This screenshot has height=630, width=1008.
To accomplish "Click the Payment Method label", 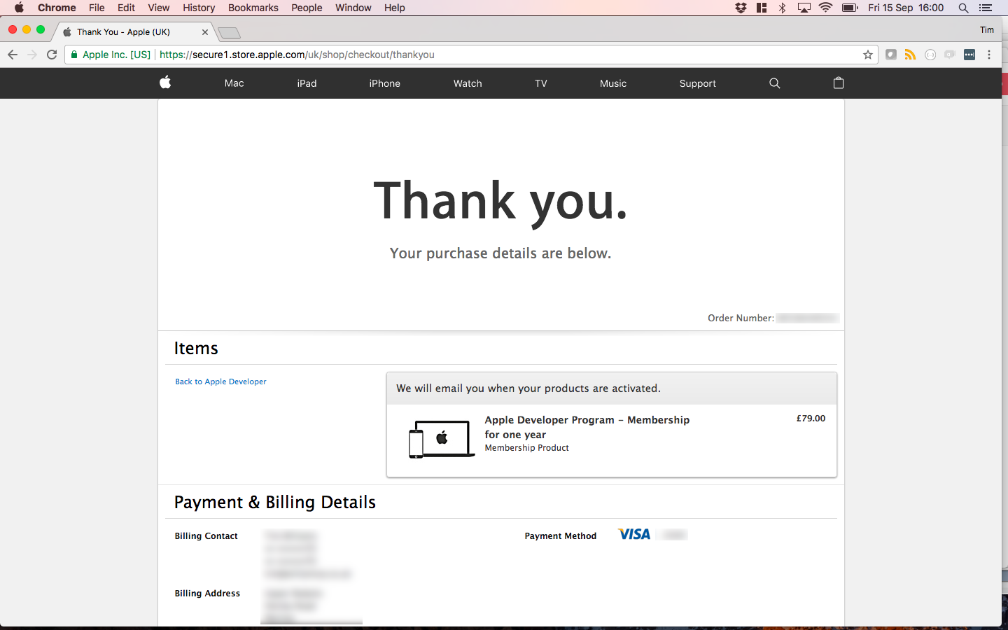I will pyautogui.click(x=561, y=536).
